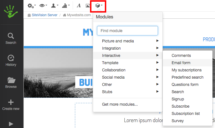Click Create new plus in sidebar
The width and height of the screenshot is (215, 128).
pyautogui.click(x=11, y=105)
